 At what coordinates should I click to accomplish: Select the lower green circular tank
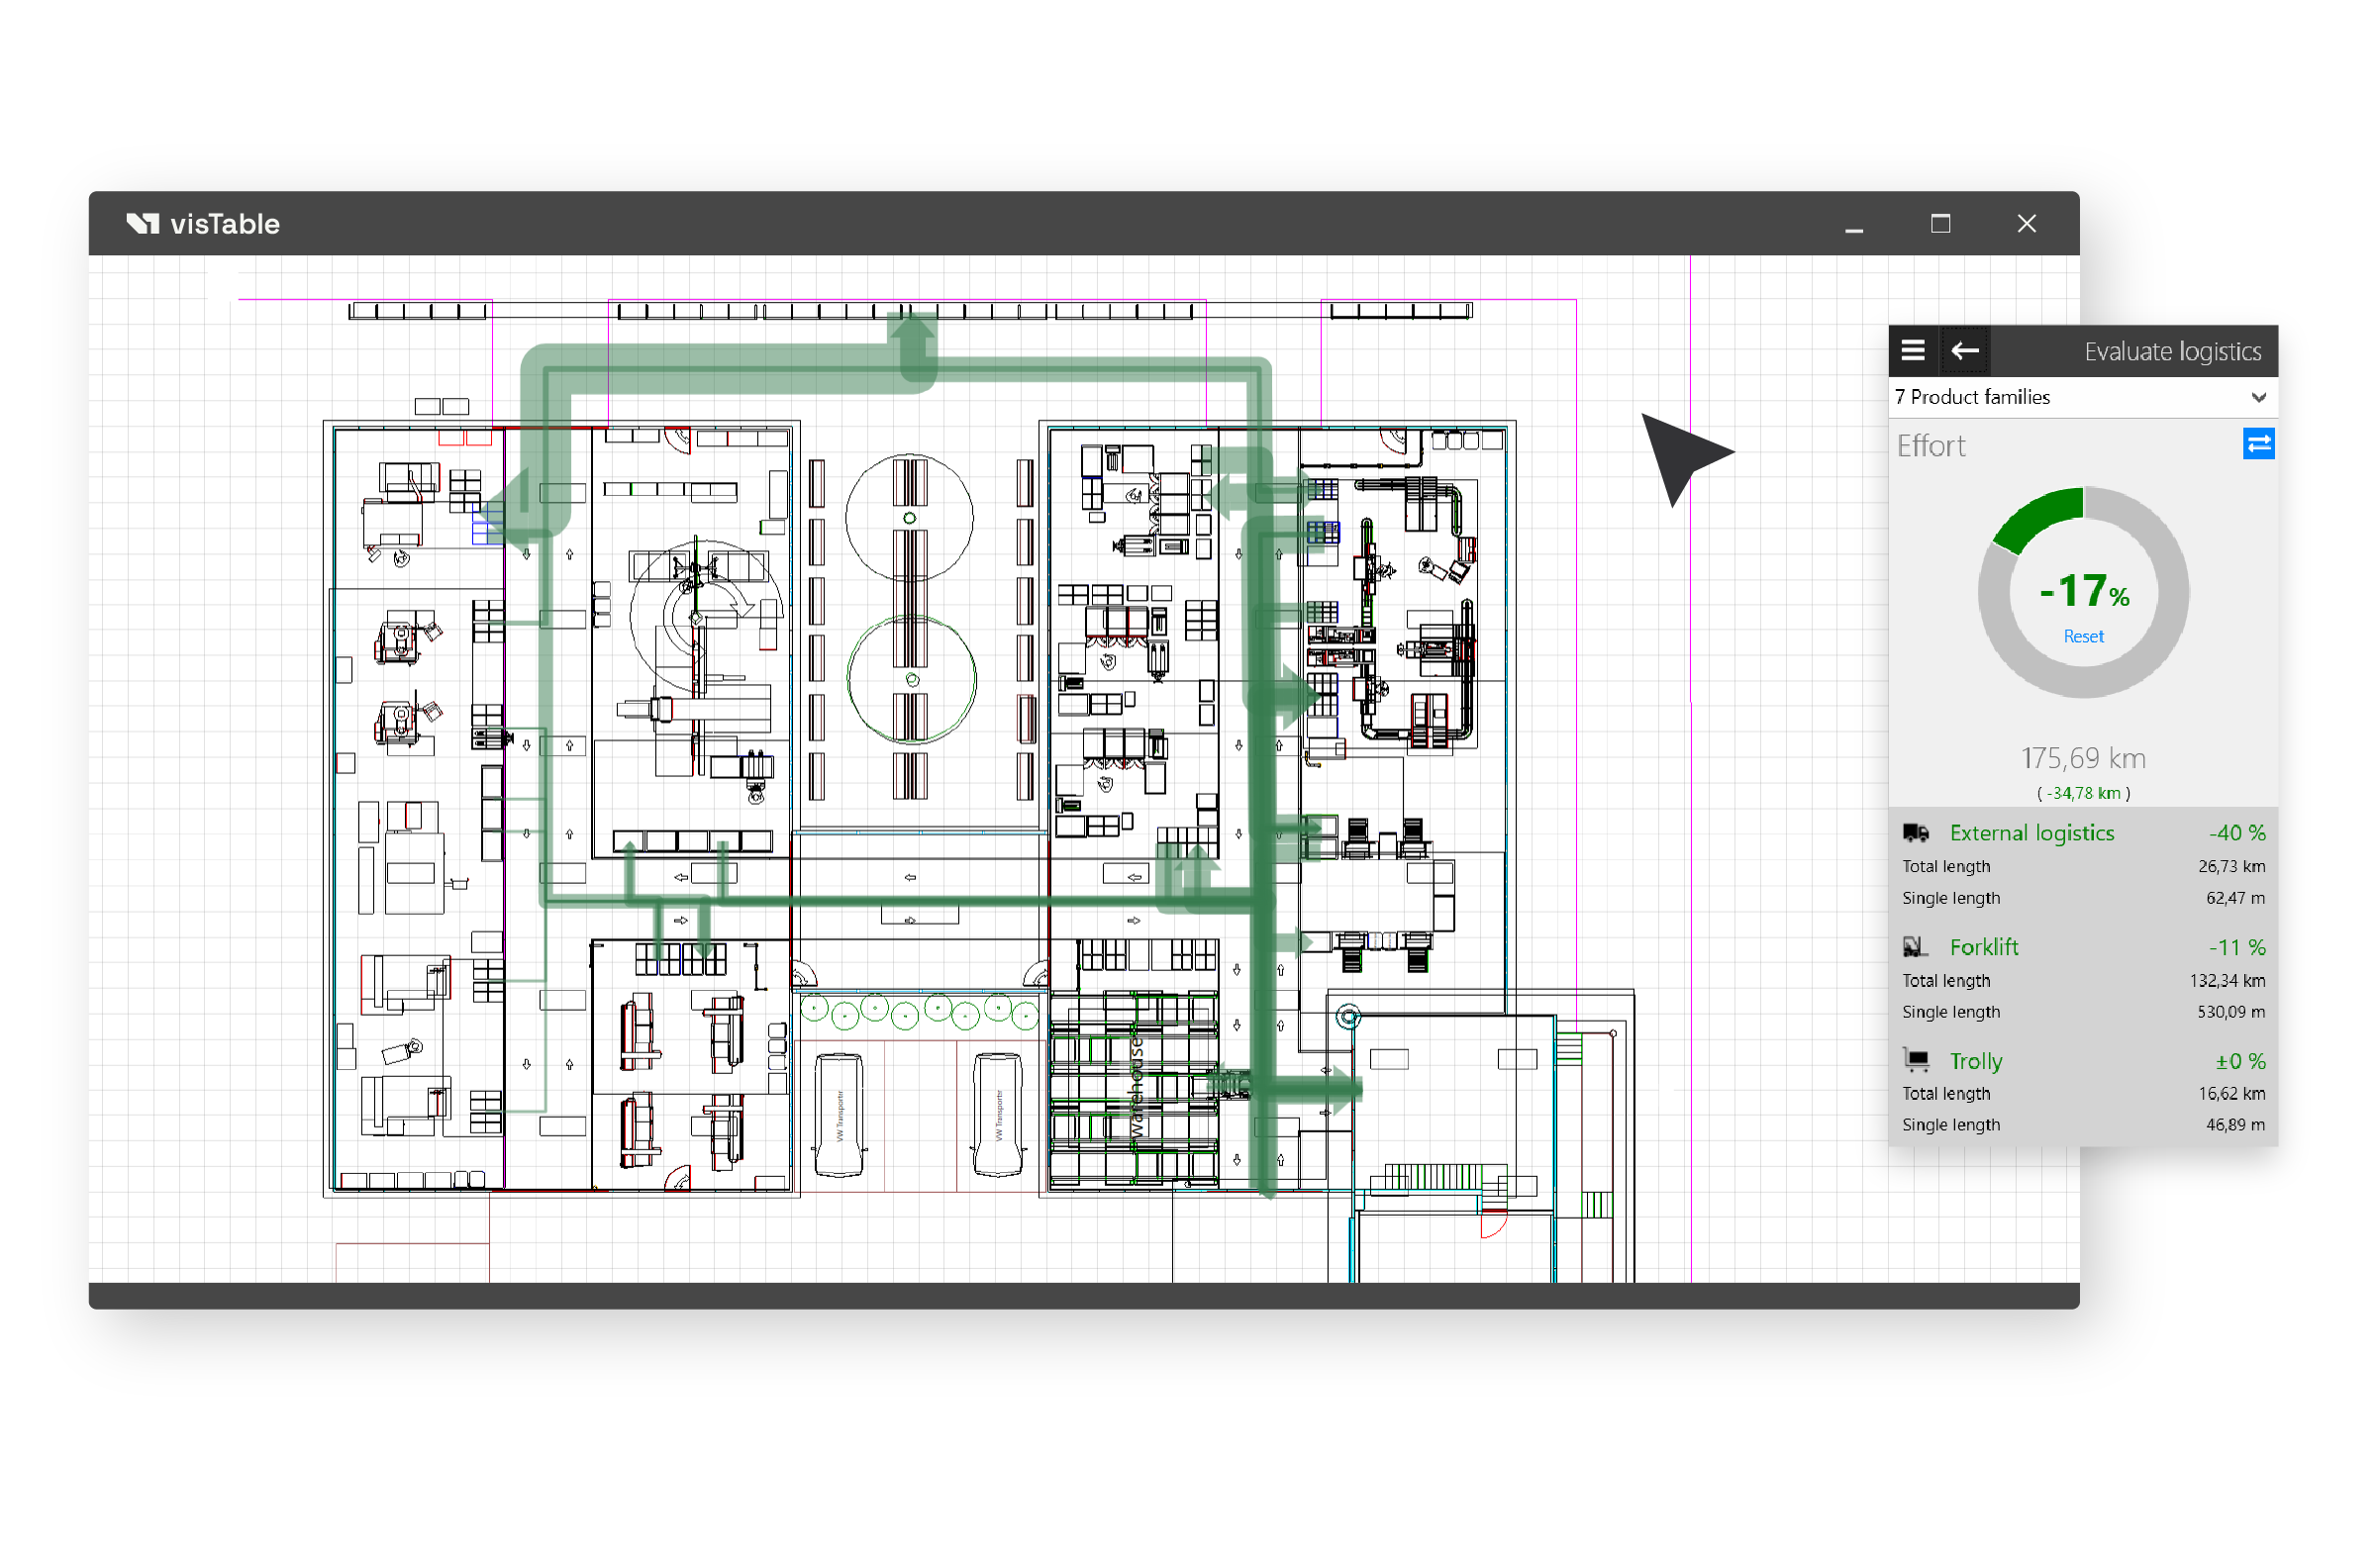[912, 680]
